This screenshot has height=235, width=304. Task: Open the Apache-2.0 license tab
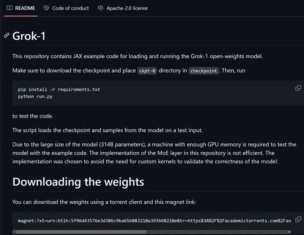tap(123, 8)
